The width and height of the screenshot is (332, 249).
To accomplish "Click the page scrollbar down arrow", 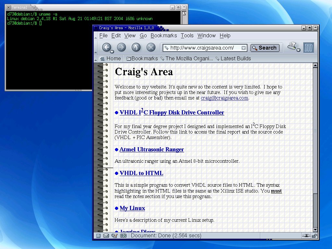I will point(315,230).
